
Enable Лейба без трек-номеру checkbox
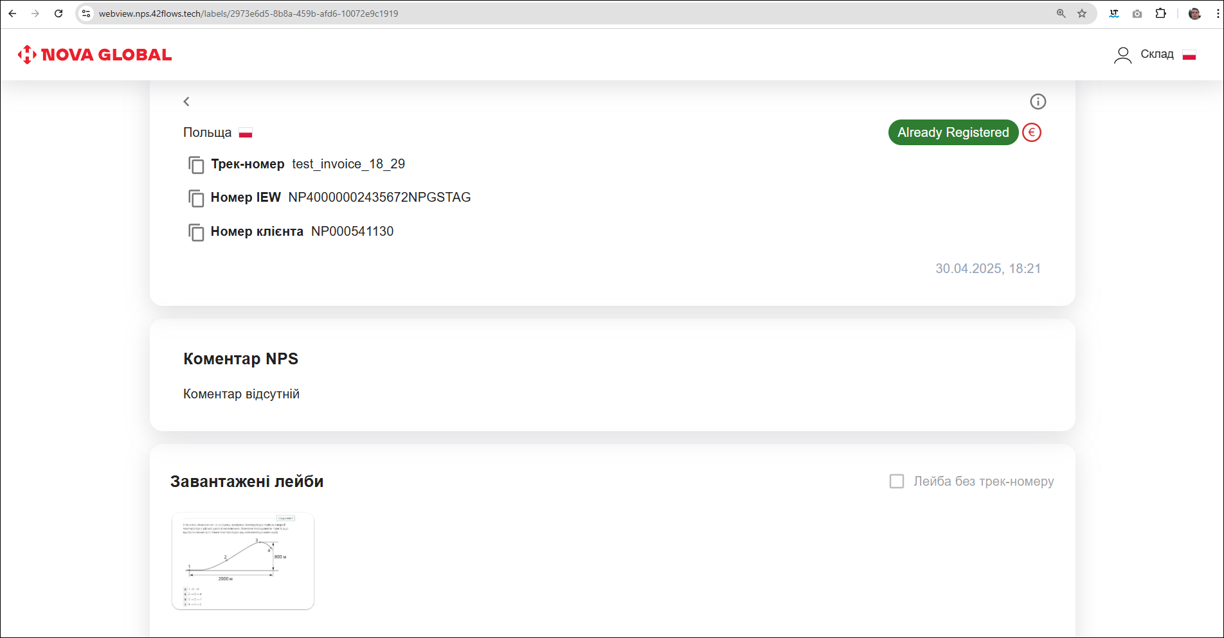point(896,481)
